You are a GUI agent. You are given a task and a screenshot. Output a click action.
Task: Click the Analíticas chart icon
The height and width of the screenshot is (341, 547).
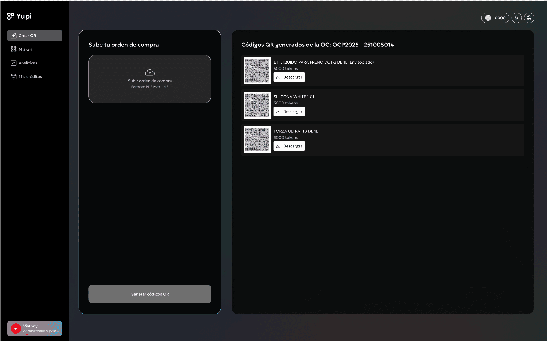pyautogui.click(x=13, y=63)
